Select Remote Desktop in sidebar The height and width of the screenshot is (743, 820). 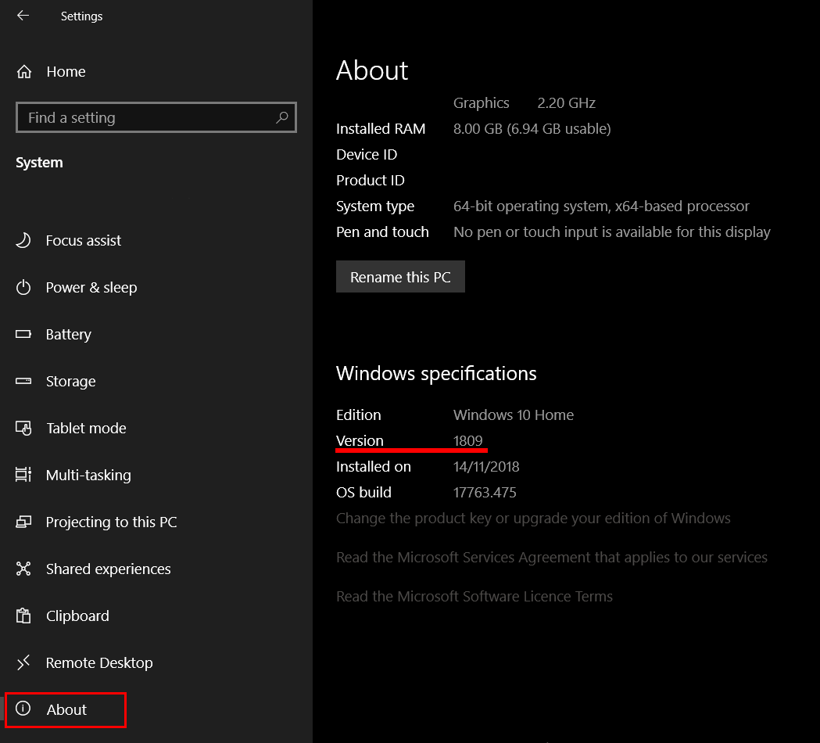pos(99,663)
